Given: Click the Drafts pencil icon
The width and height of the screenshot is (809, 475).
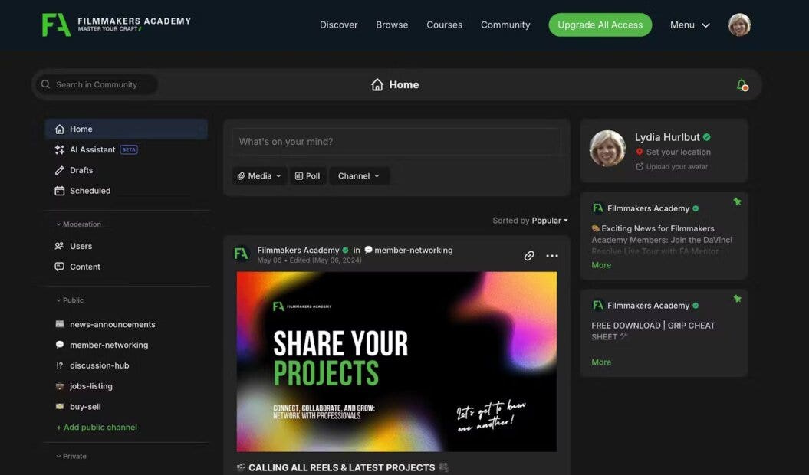Looking at the screenshot, I should [59, 170].
